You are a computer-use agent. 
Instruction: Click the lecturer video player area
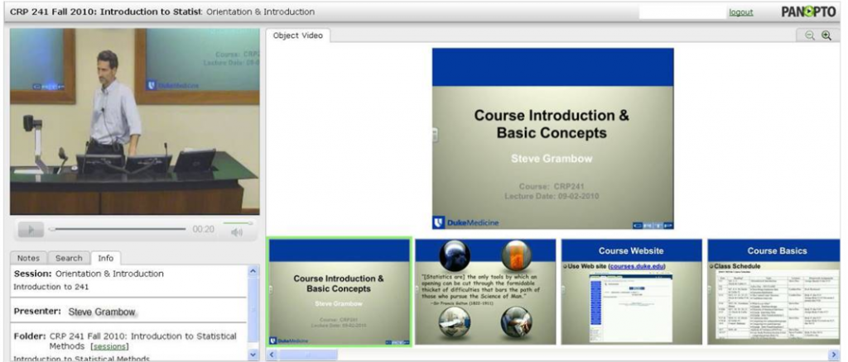pos(134,121)
